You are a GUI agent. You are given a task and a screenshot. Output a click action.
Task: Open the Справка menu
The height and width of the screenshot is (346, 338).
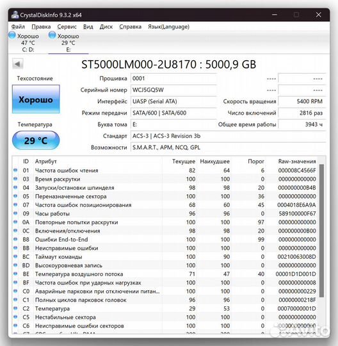[x=131, y=27]
